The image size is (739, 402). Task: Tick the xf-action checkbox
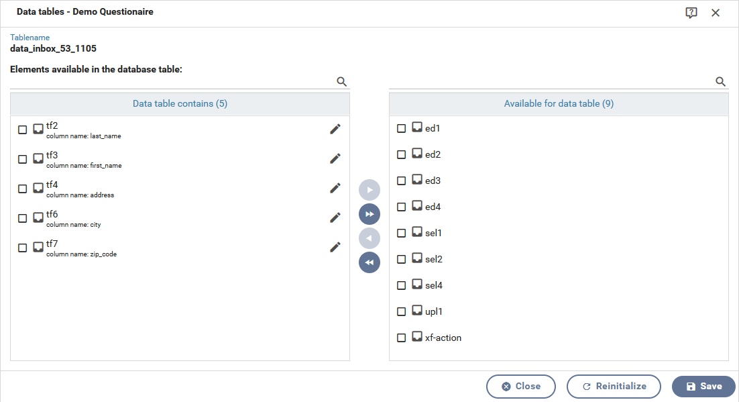[x=402, y=338]
